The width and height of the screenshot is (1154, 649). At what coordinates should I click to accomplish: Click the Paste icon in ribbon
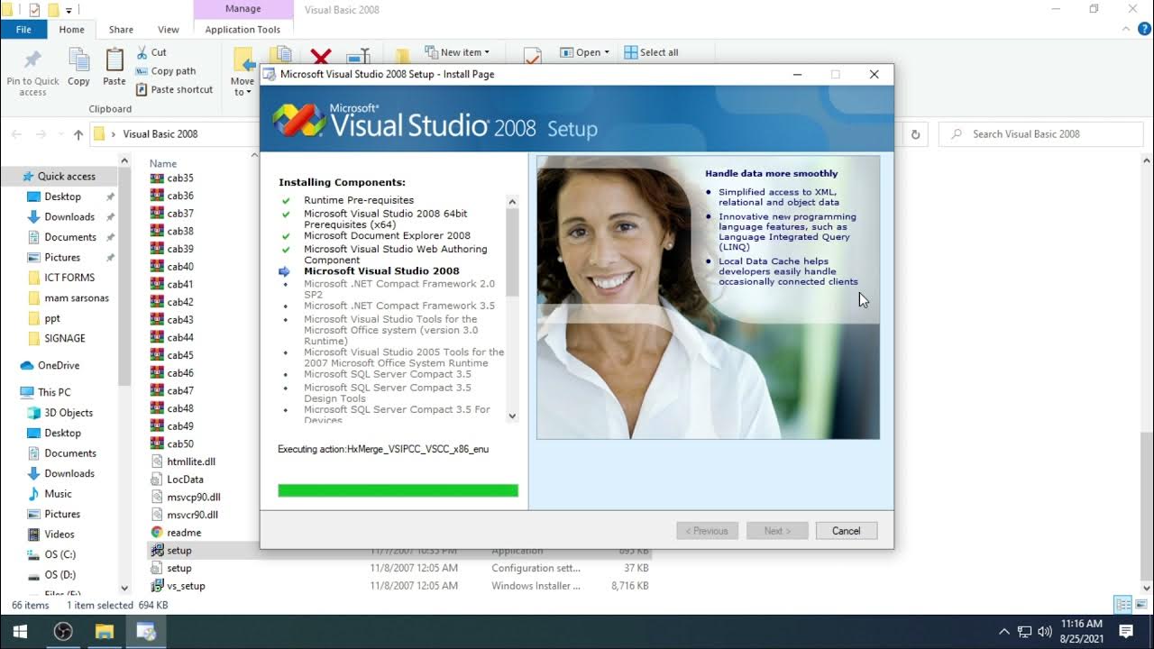114,59
